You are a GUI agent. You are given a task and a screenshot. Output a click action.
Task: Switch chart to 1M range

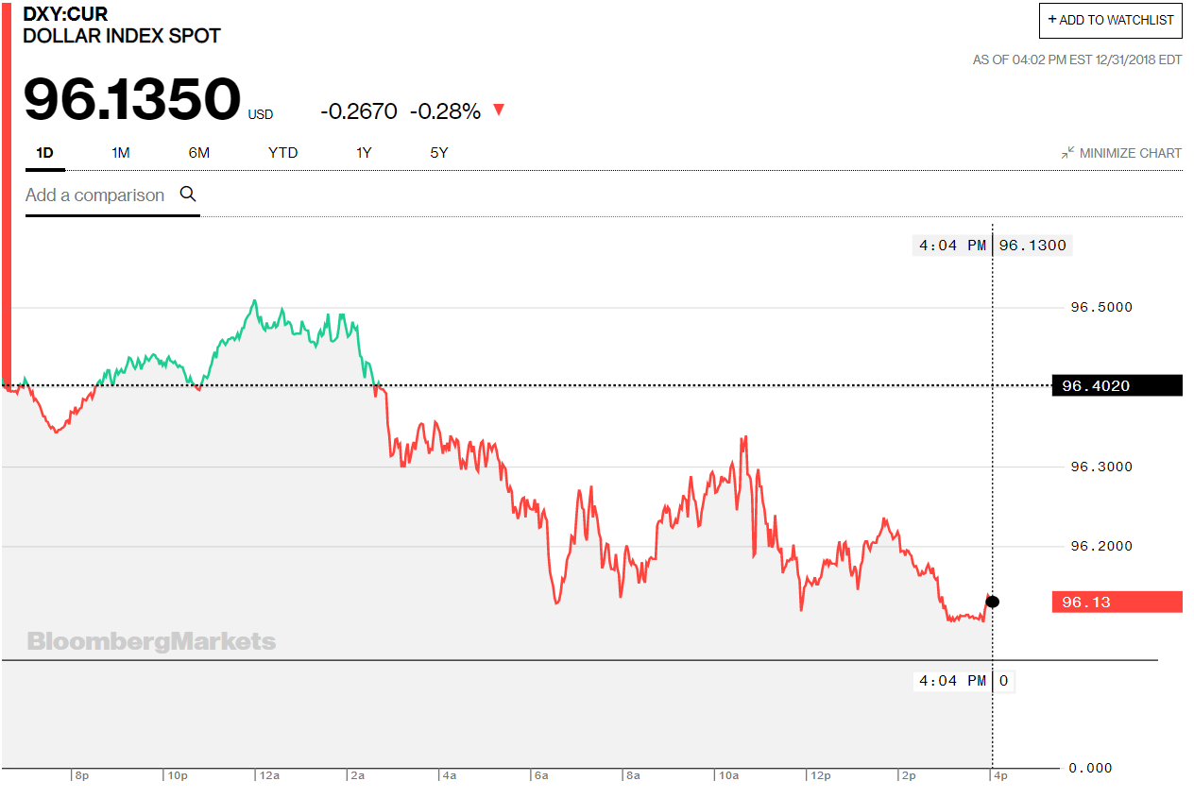click(120, 152)
